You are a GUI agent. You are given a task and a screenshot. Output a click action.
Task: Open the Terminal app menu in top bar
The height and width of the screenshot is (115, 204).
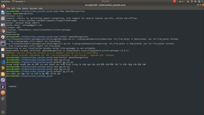[x=19, y=2]
